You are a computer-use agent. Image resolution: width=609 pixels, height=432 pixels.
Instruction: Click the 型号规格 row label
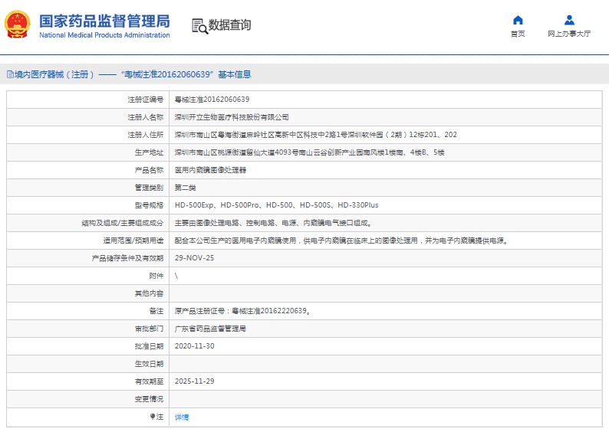(149, 205)
